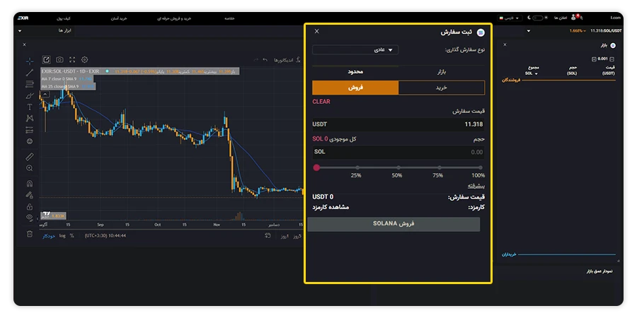The image size is (637, 318).
Task: Toggle magnet mode in the chart toolbar
Action: tap(30, 183)
